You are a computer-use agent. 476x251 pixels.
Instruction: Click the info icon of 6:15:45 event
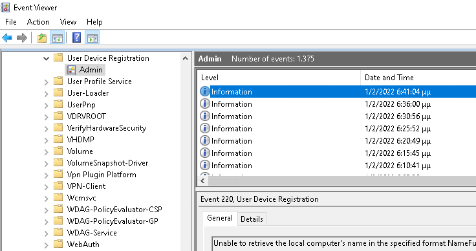tap(205, 153)
